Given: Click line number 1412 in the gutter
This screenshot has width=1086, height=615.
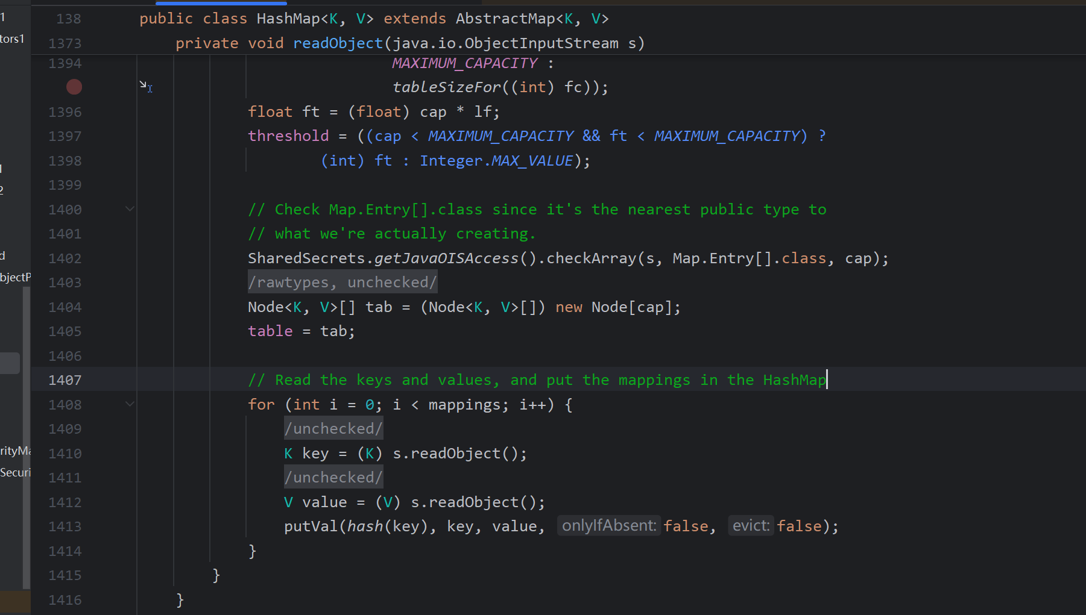Looking at the screenshot, I should (65, 502).
